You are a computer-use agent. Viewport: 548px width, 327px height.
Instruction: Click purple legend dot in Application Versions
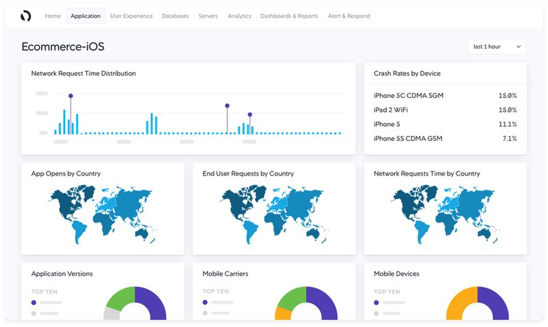(x=34, y=302)
